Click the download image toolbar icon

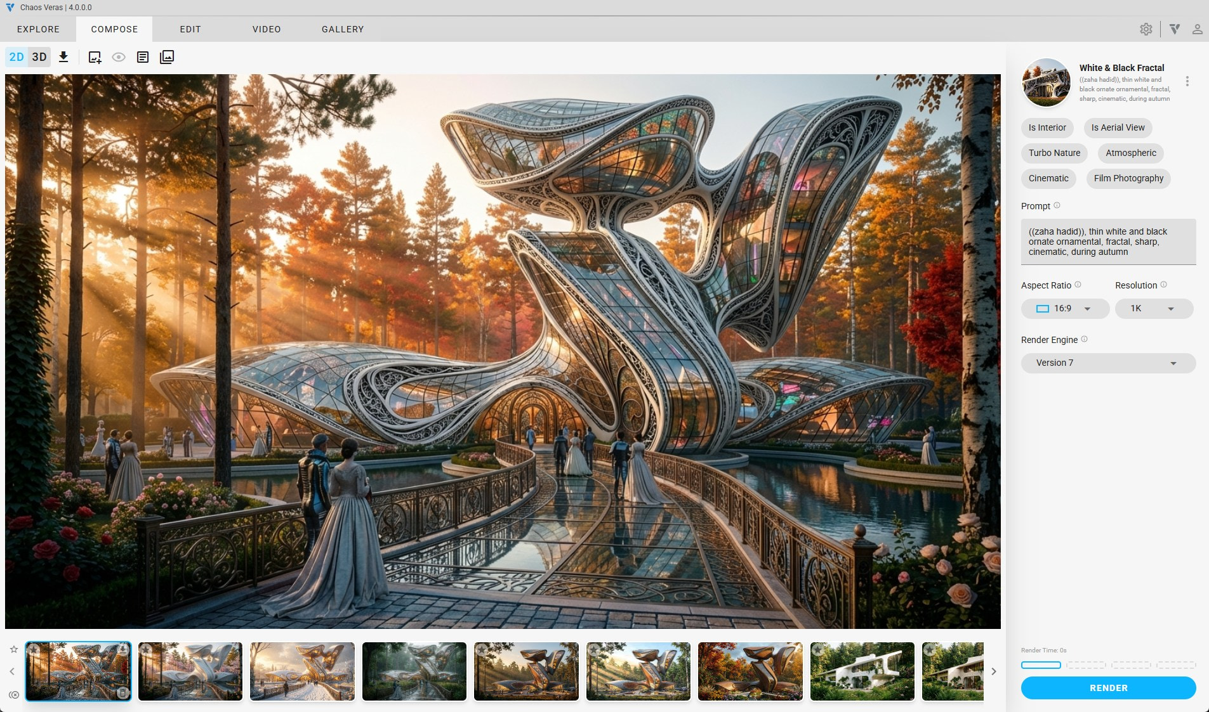pos(63,57)
